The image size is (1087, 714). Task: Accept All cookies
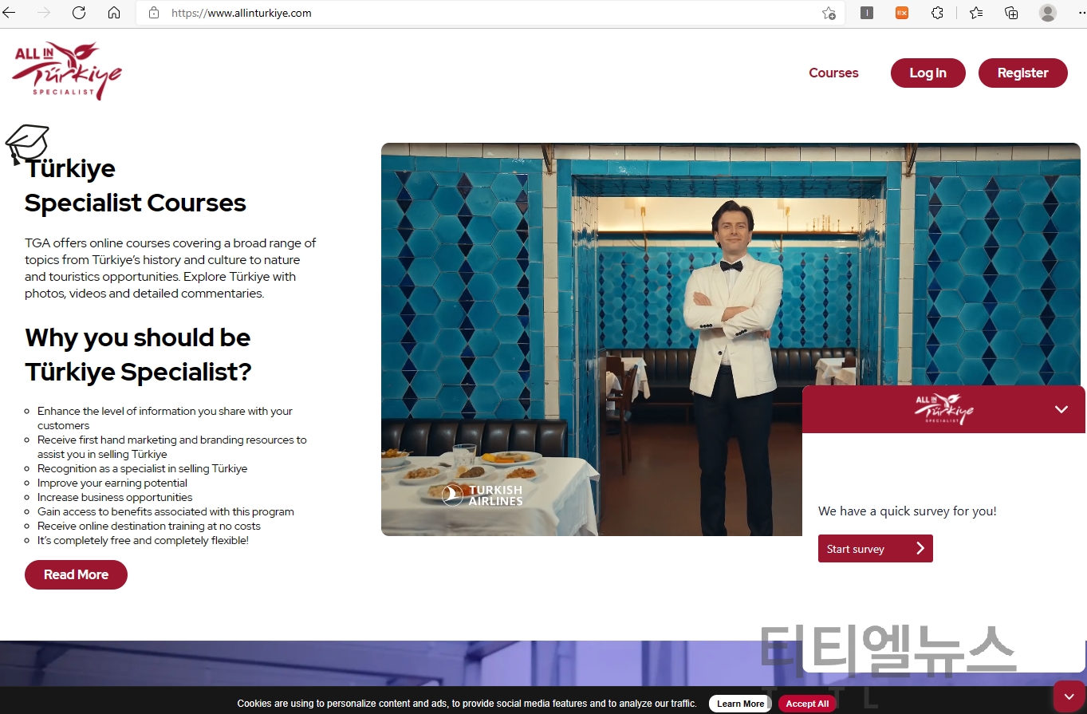pyautogui.click(x=807, y=704)
